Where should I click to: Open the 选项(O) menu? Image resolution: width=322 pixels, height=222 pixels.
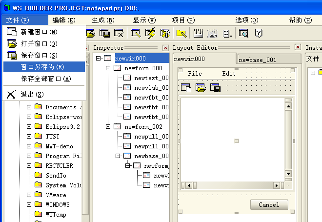247,20
